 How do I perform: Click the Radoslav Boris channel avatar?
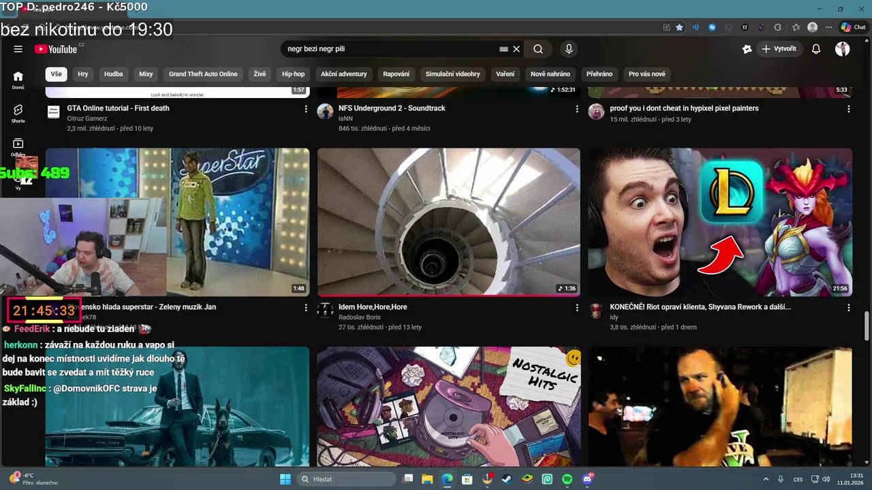(x=325, y=310)
